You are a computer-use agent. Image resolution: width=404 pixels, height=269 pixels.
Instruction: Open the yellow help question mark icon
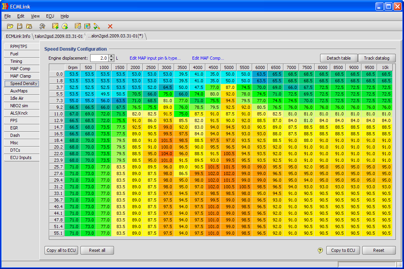point(320,250)
